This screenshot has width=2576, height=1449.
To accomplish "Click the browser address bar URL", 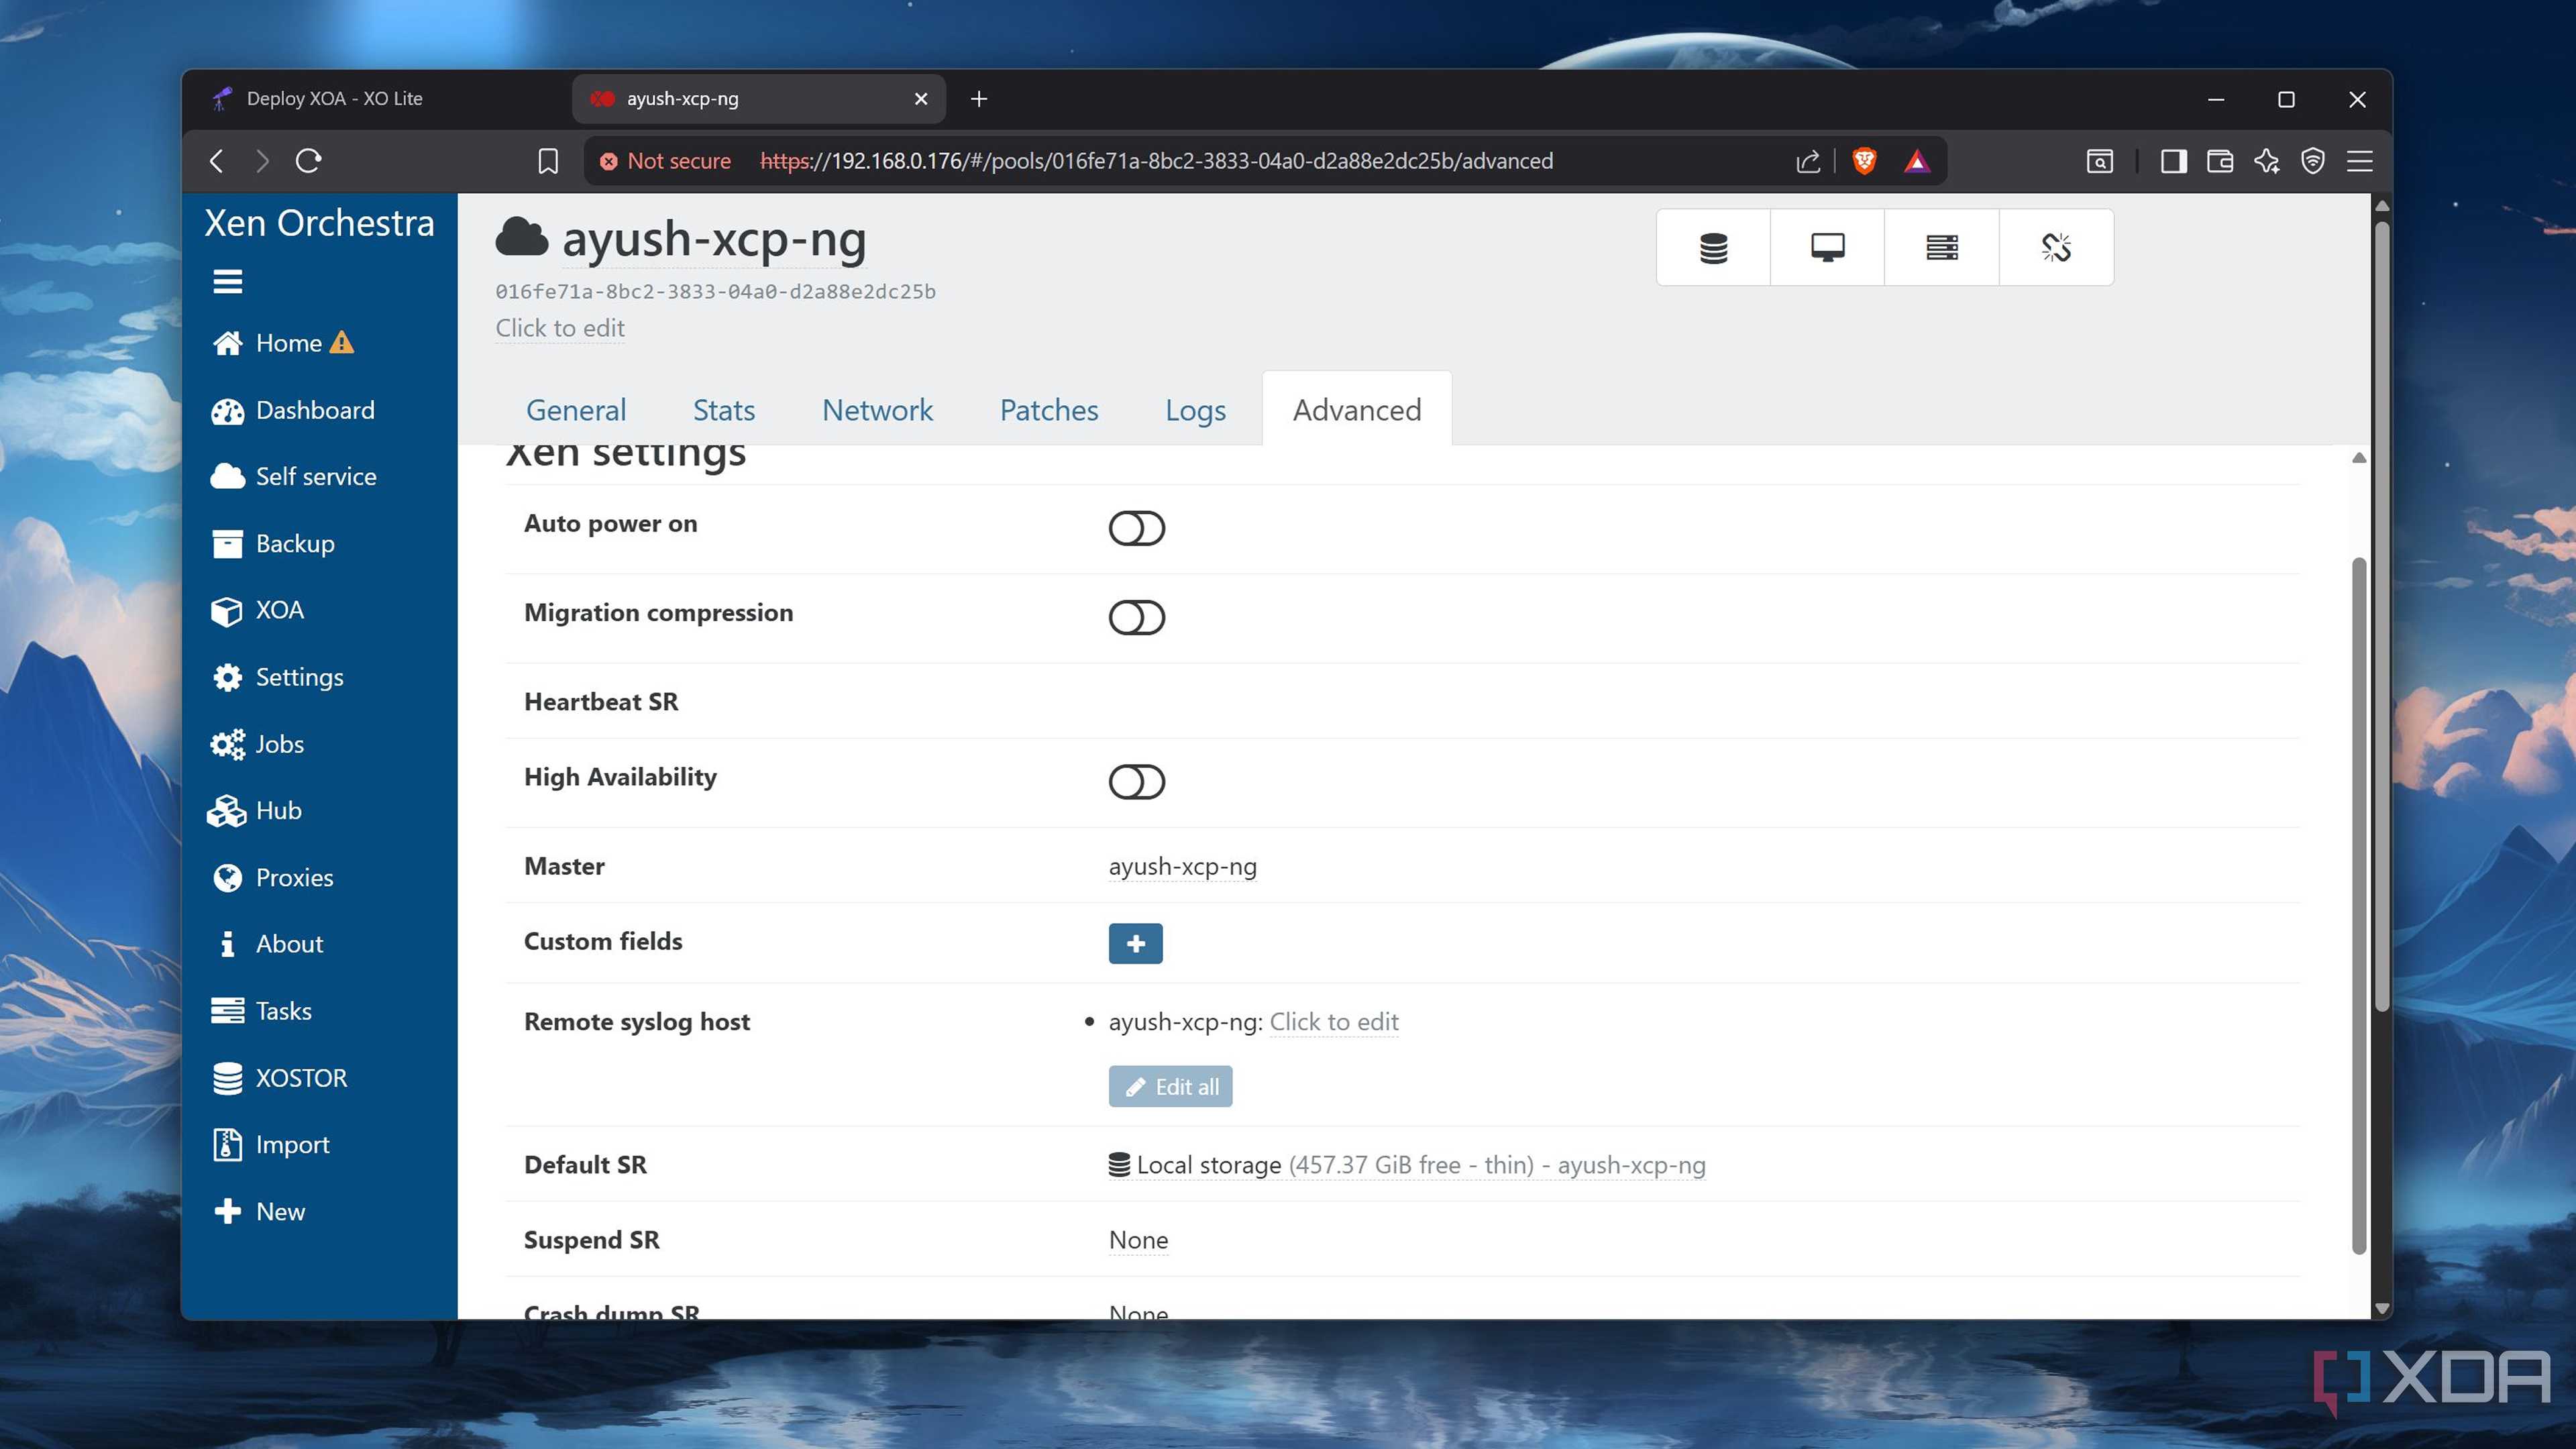I will click(x=1156, y=161).
